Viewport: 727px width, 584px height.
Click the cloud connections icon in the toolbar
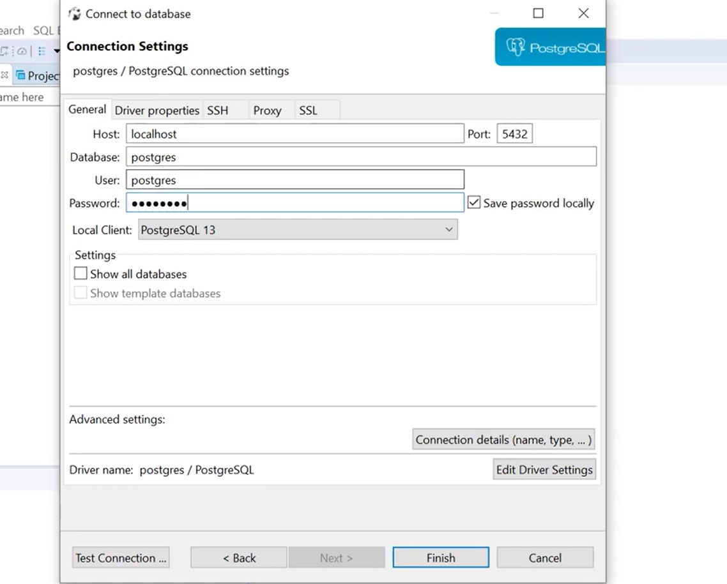(21, 51)
